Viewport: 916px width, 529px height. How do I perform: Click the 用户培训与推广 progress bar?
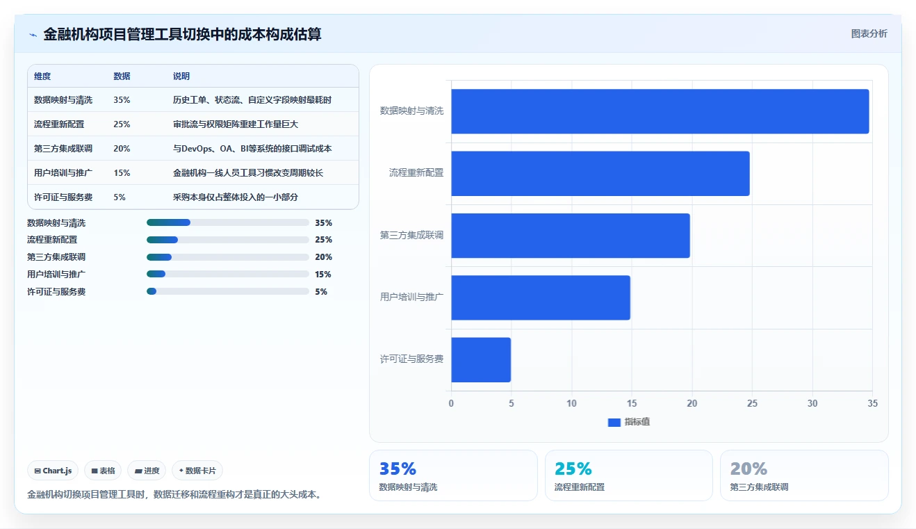click(228, 275)
